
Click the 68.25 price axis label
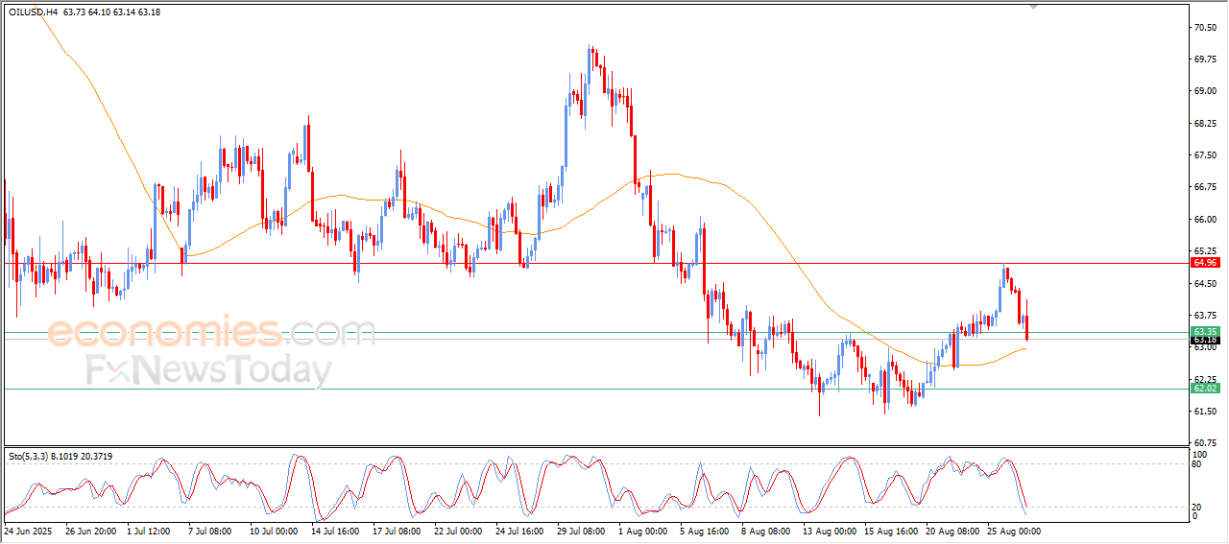(1206, 123)
